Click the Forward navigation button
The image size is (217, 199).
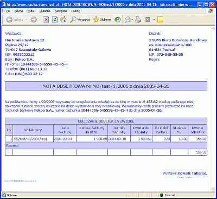(34, 20)
